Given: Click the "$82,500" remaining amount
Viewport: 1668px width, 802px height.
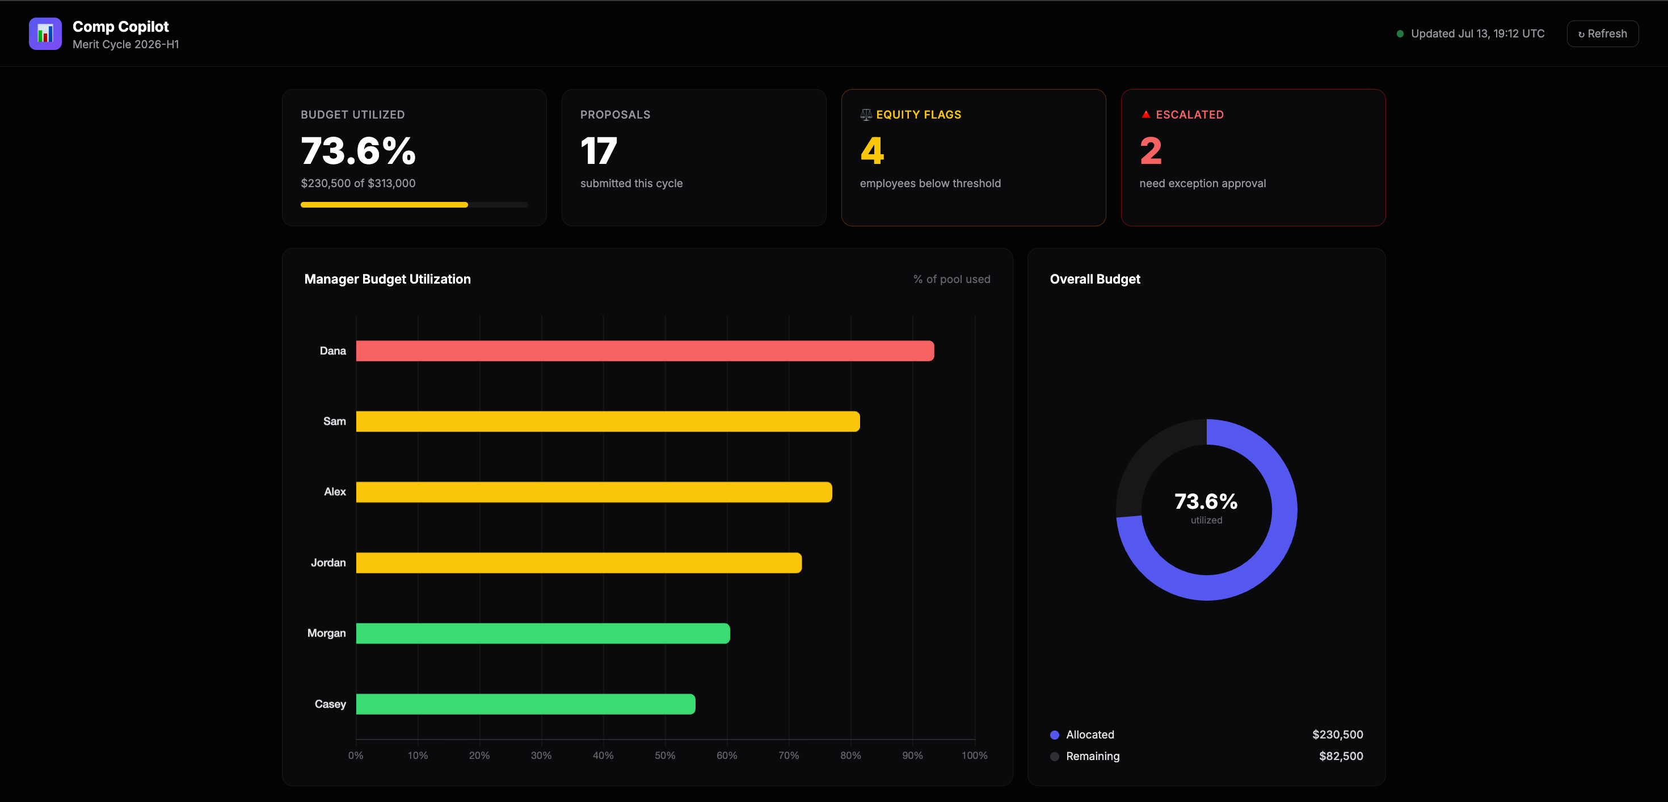Looking at the screenshot, I should pyautogui.click(x=1341, y=756).
